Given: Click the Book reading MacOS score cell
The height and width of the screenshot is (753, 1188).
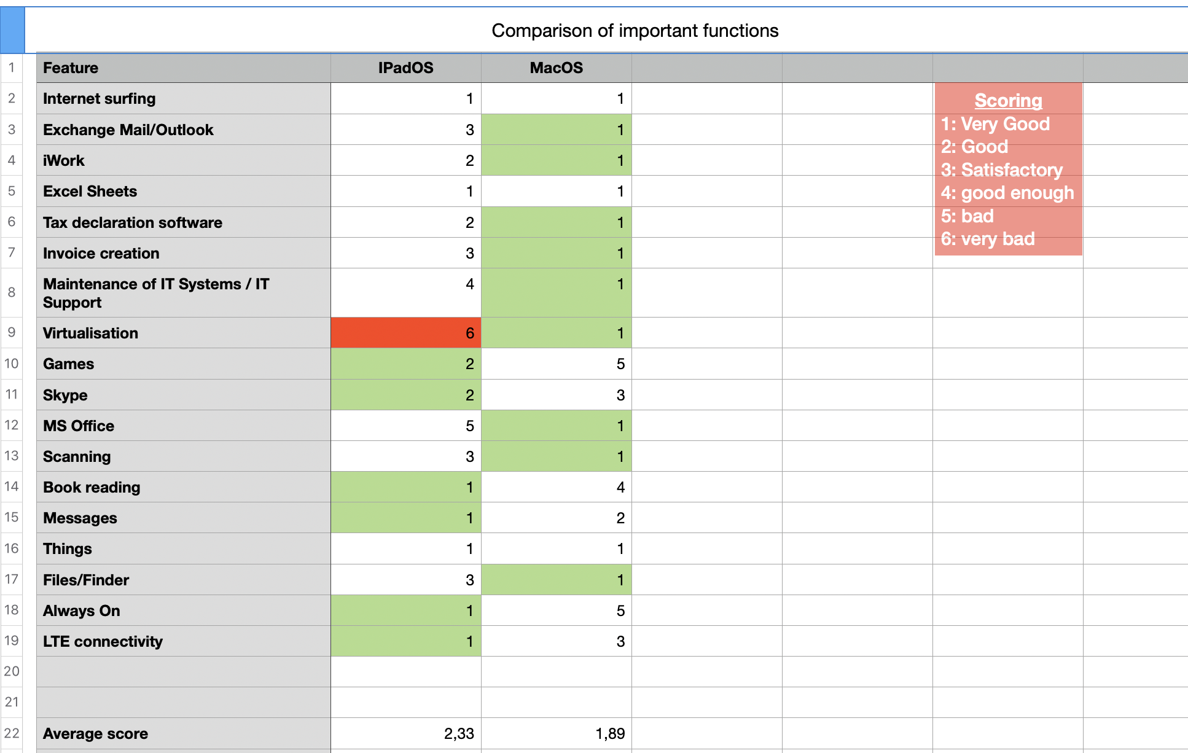Looking at the screenshot, I should coord(556,487).
